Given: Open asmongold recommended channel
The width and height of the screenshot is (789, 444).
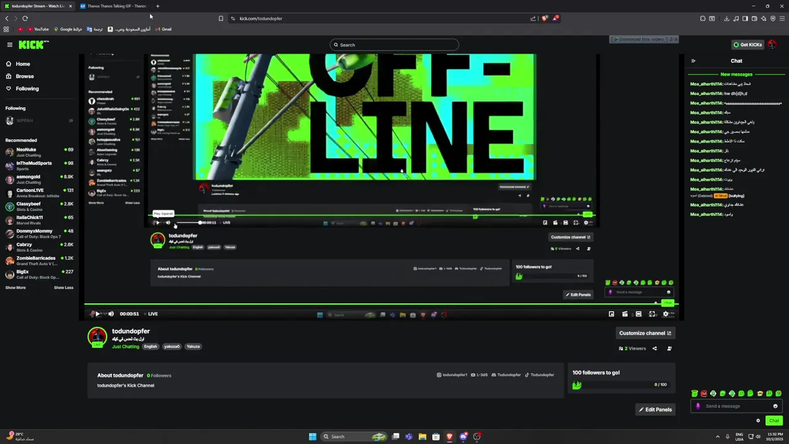Looking at the screenshot, I should click(x=39, y=179).
